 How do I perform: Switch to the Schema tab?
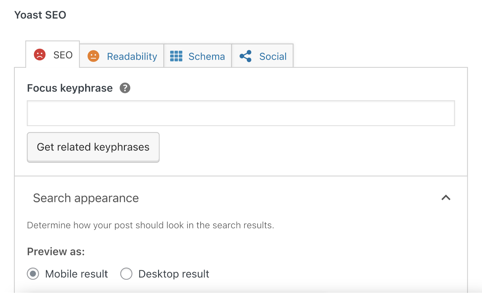click(206, 56)
